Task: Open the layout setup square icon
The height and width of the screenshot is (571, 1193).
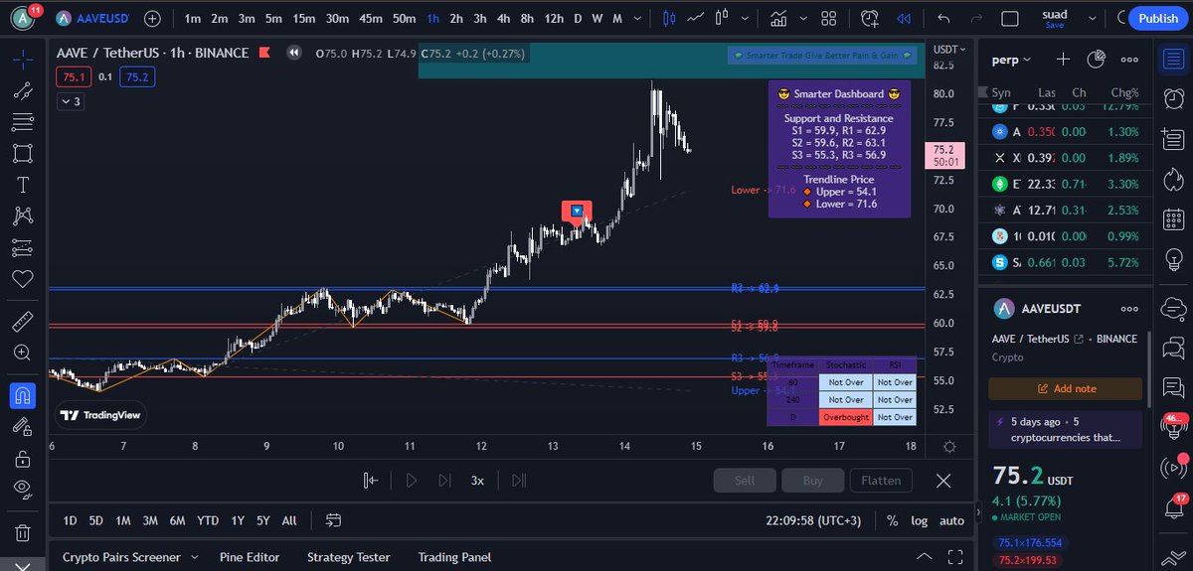Action: point(1010,18)
